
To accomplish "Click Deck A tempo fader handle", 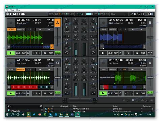I will coord(58,37).
